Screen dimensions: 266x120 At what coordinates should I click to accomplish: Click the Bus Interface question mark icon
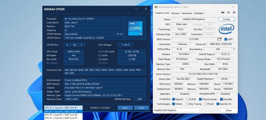click(234, 49)
